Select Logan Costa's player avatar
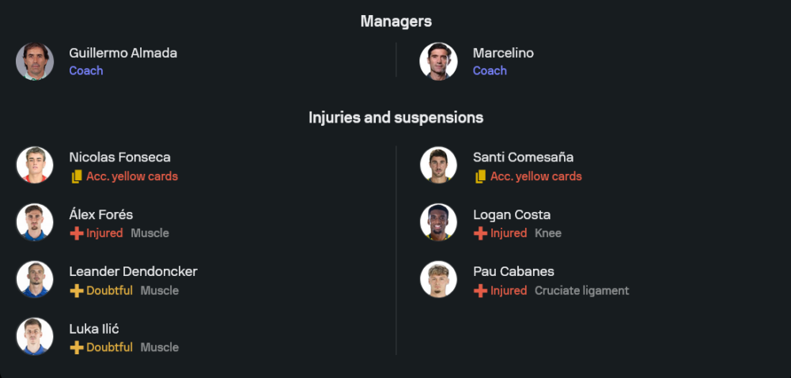This screenshot has width=791, height=378. tap(438, 222)
